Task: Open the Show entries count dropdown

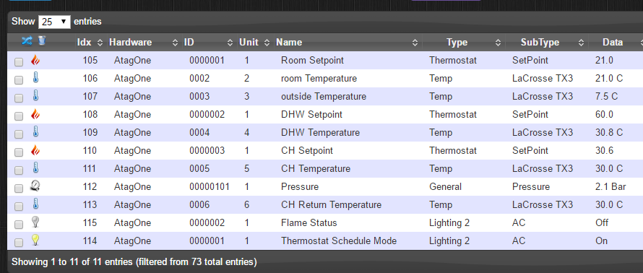Action: pyautogui.click(x=54, y=22)
